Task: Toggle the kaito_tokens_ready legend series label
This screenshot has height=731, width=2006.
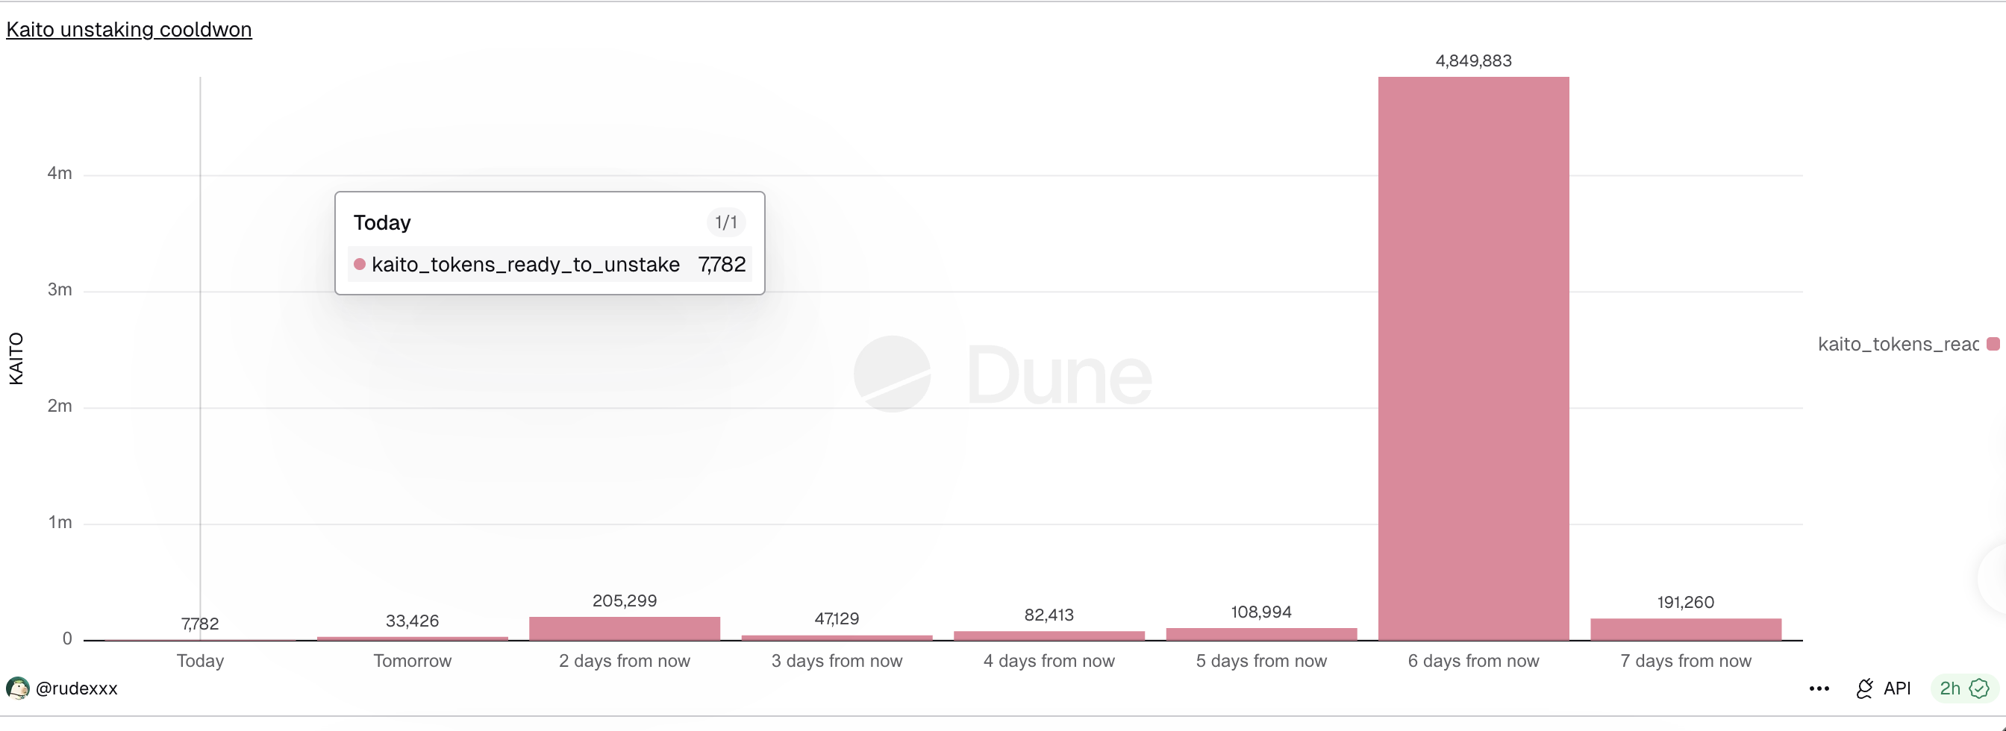Action: tap(1898, 344)
